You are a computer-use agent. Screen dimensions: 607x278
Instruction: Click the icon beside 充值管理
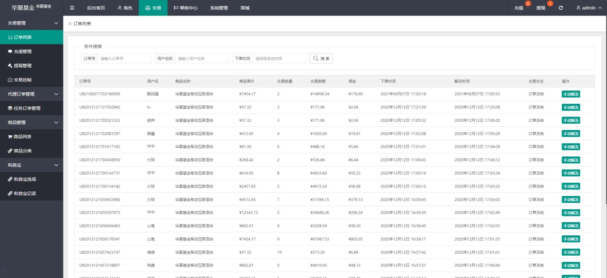[10, 51]
